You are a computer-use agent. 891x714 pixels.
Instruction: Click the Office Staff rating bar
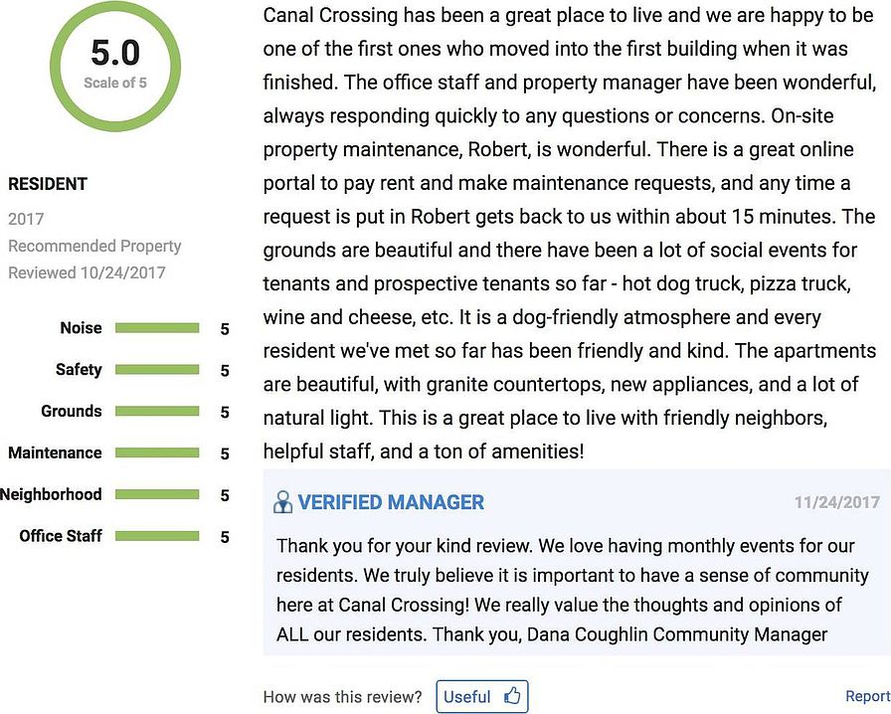coord(157,536)
